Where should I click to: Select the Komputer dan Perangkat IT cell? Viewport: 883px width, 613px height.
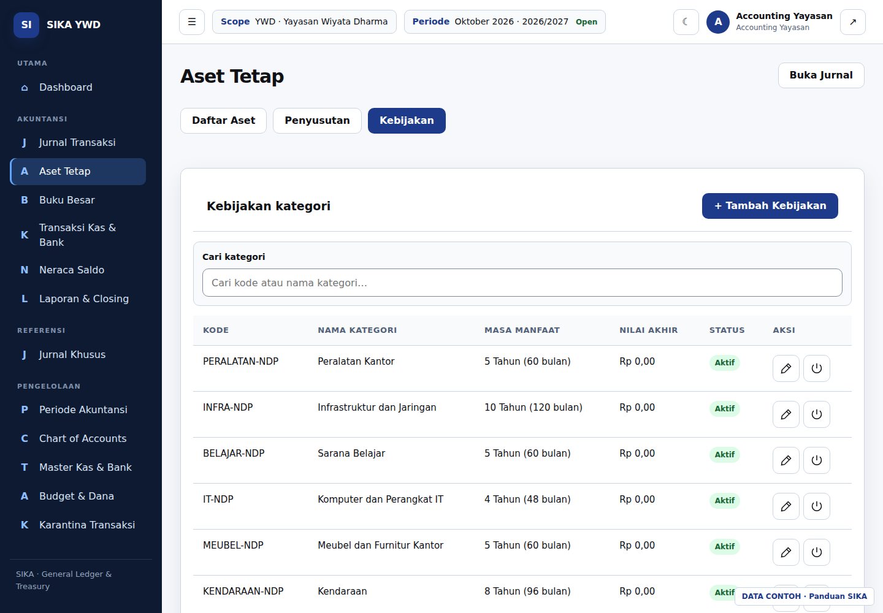(380, 500)
